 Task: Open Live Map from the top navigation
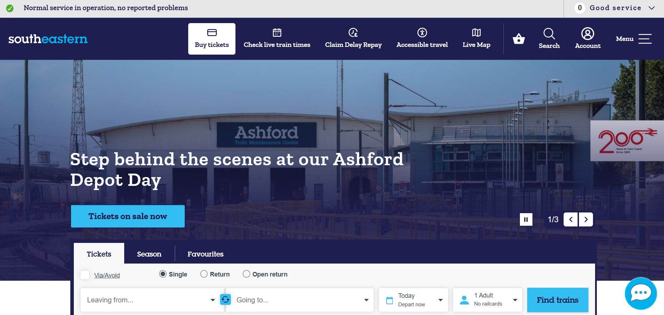click(476, 39)
